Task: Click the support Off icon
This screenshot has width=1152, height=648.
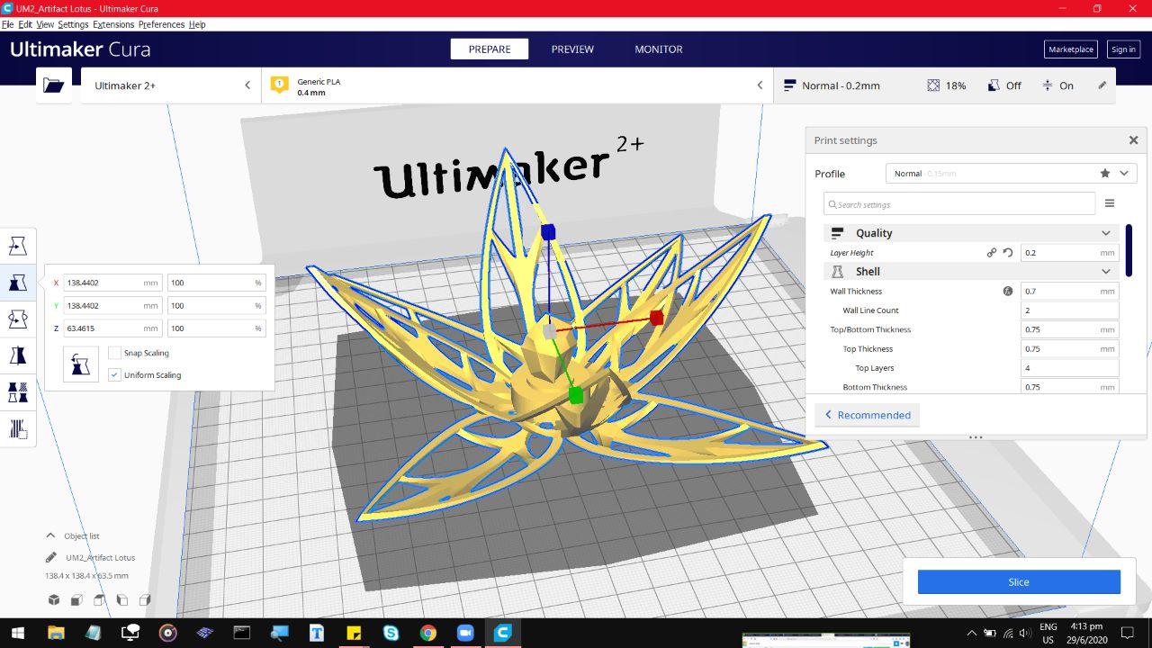Action: click(994, 85)
